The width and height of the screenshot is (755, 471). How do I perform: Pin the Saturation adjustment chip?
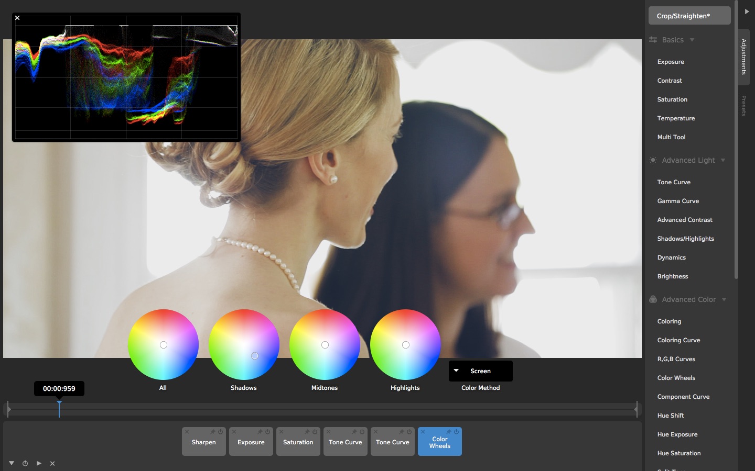coord(307,432)
